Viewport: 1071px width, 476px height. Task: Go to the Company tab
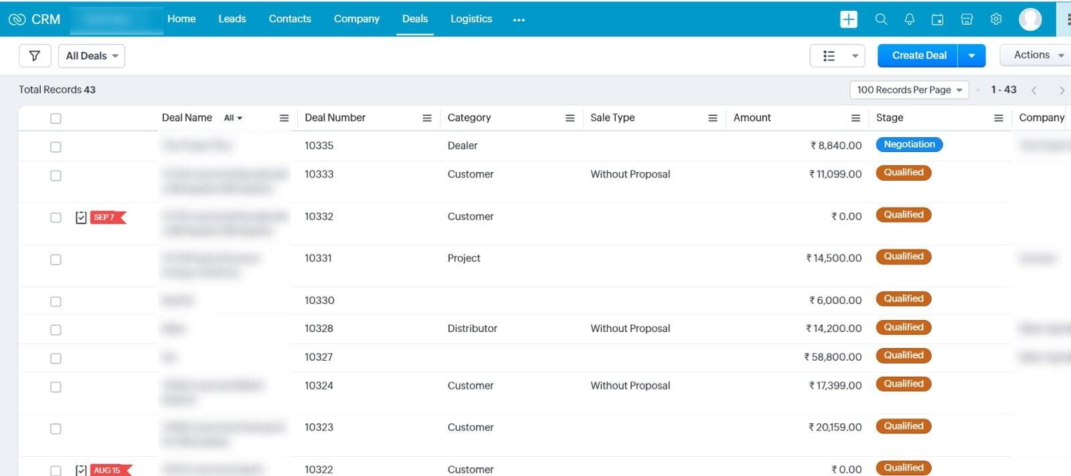point(357,19)
